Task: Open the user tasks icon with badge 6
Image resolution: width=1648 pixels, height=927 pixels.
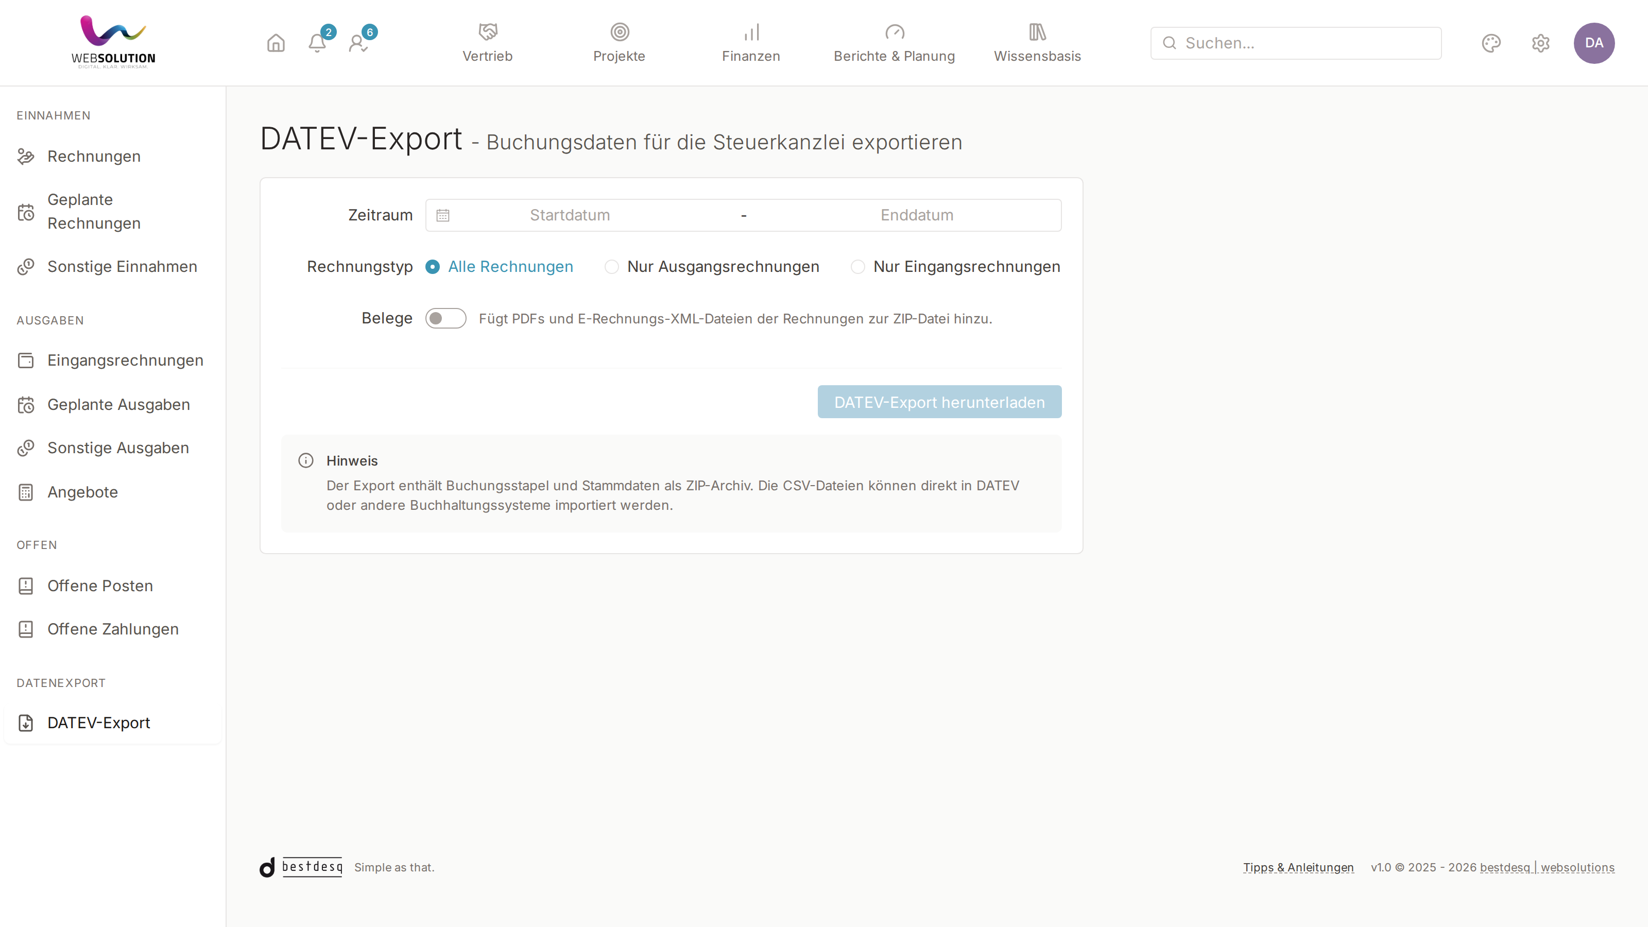Action: [x=359, y=43]
